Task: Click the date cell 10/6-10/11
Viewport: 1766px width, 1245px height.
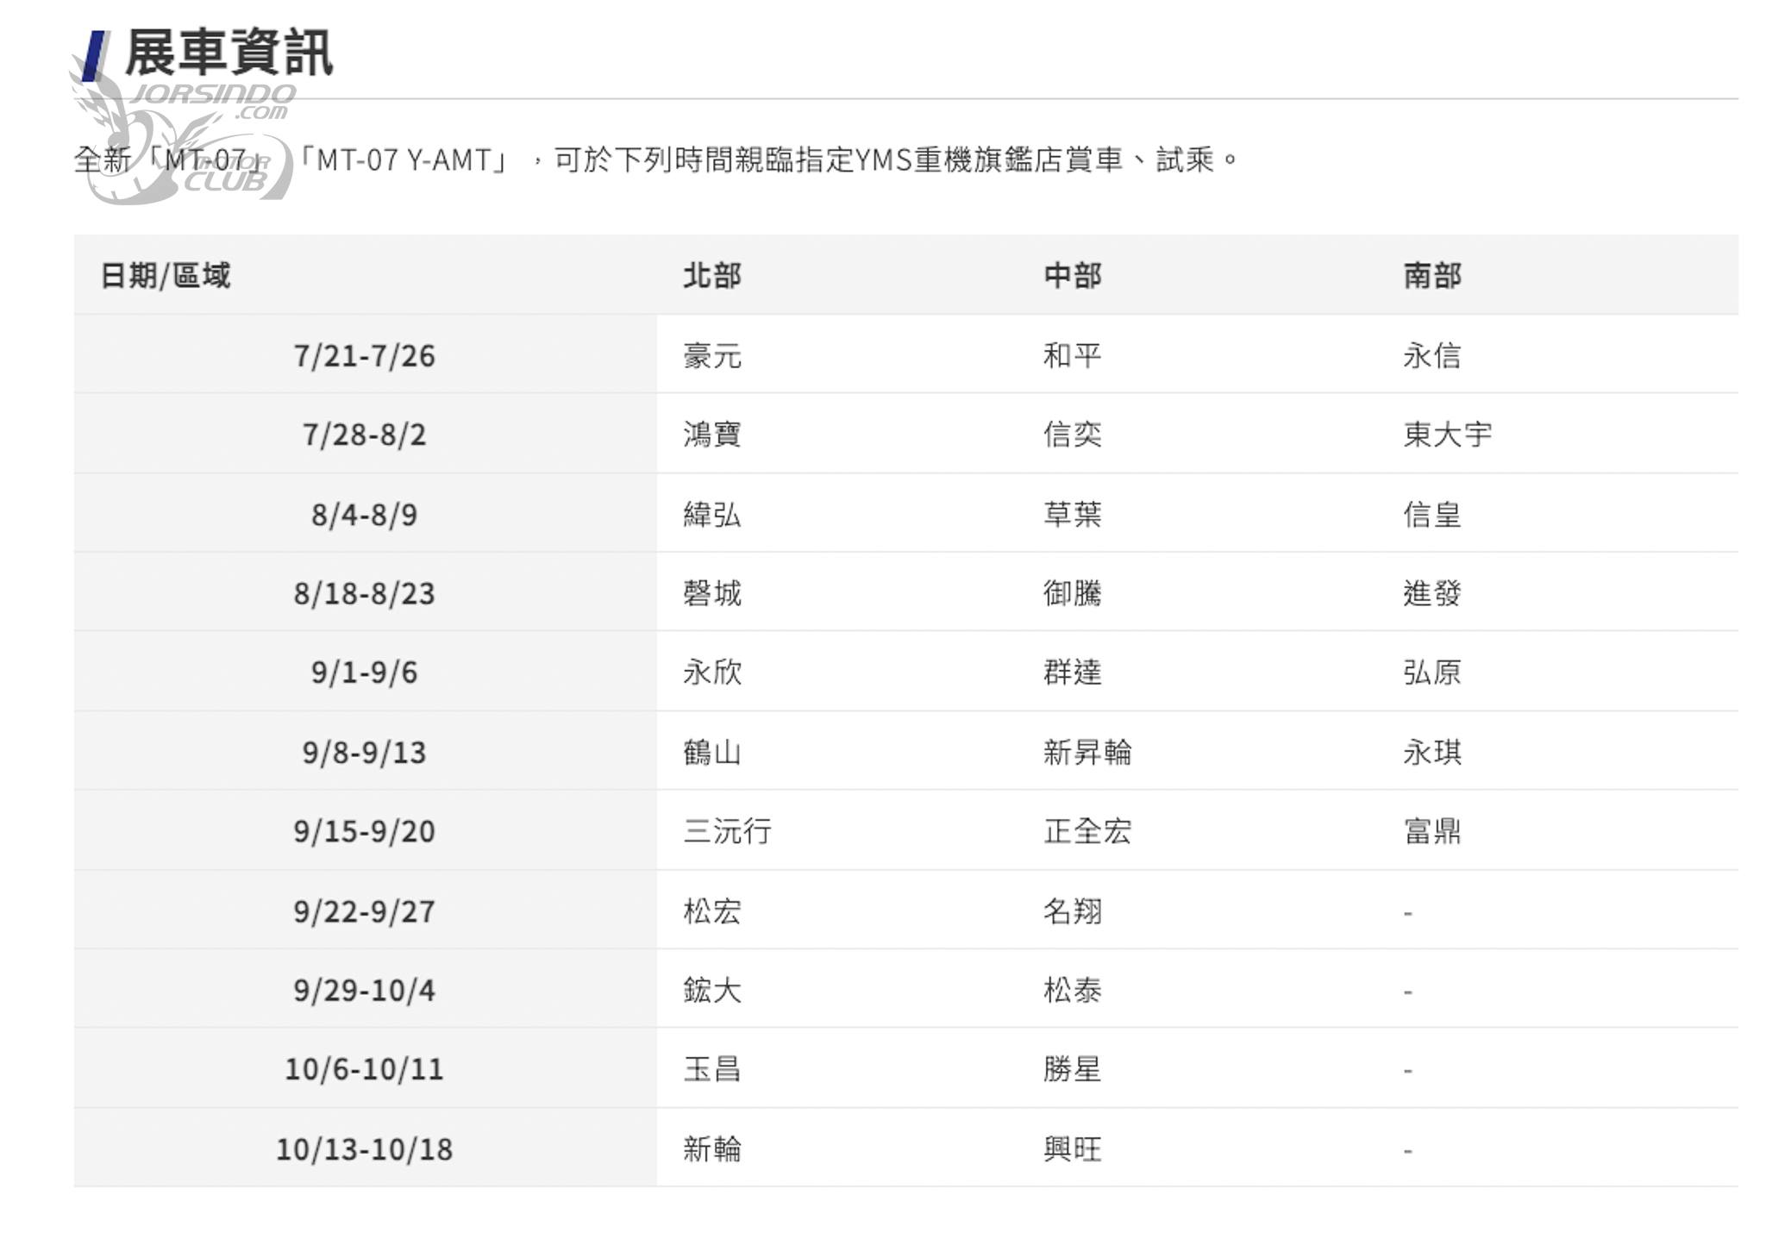Action: point(365,1069)
